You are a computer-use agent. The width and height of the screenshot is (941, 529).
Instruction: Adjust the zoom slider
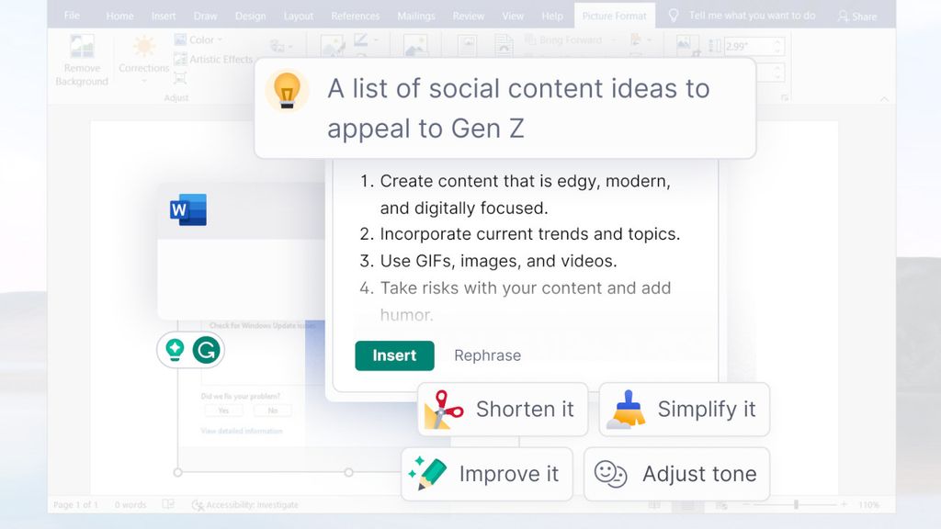795,504
